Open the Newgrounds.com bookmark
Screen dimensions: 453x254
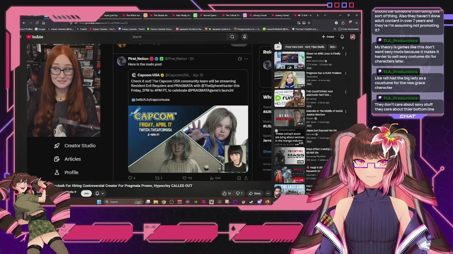click(x=248, y=29)
